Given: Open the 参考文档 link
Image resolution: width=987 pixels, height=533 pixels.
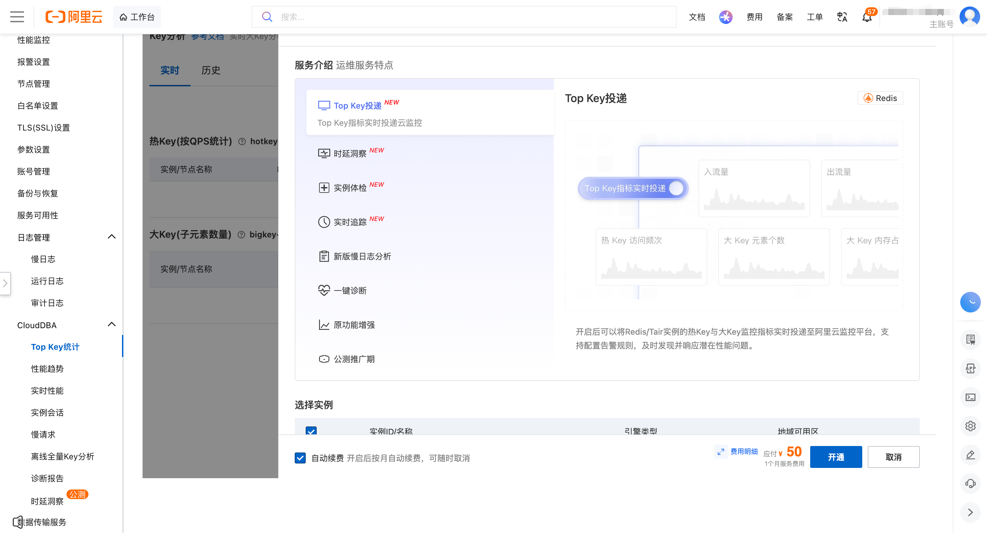Looking at the screenshot, I should [x=207, y=37].
